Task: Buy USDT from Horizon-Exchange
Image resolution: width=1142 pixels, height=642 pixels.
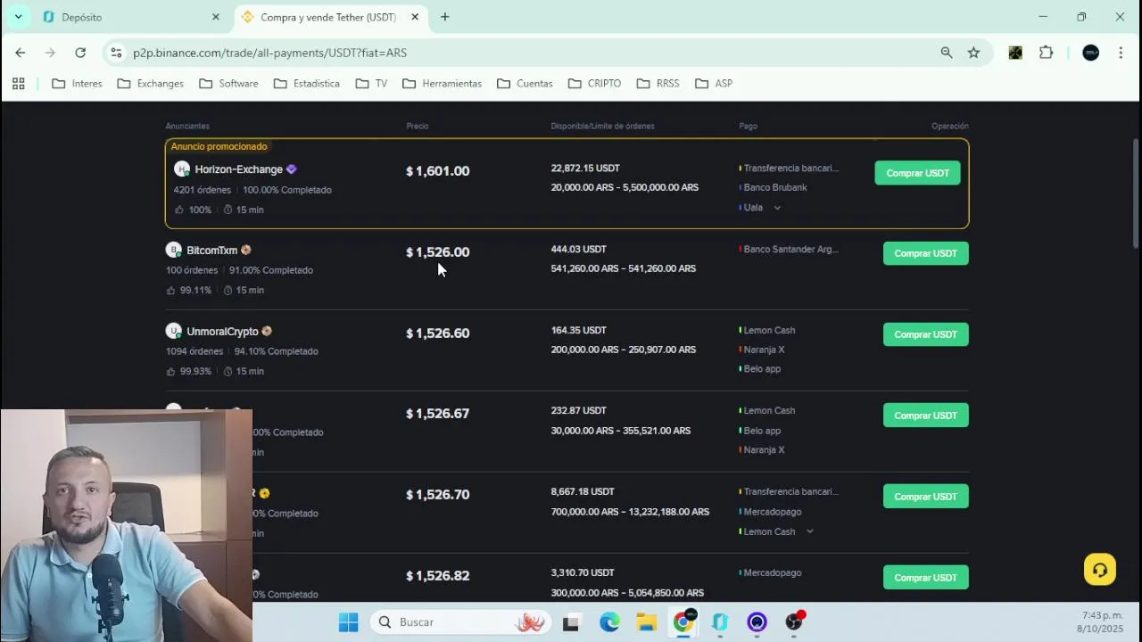Action: pos(917,173)
